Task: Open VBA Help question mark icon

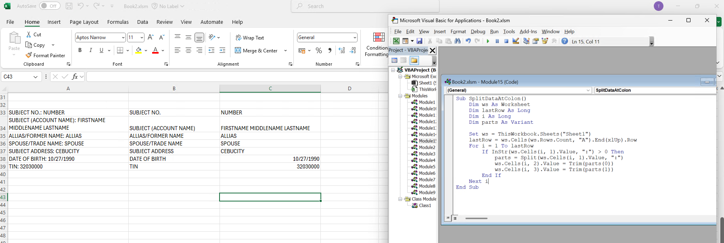Action: pos(565,41)
